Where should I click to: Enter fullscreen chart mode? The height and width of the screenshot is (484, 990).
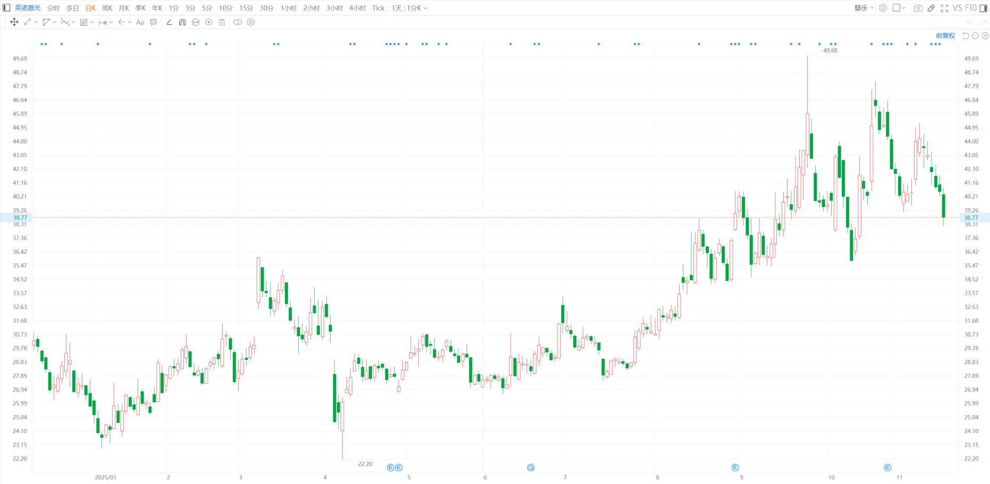(x=944, y=8)
